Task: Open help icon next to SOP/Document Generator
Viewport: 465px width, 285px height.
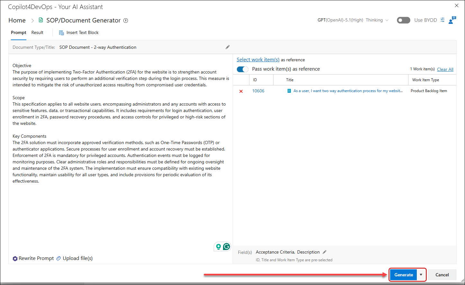Action: pos(126,21)
